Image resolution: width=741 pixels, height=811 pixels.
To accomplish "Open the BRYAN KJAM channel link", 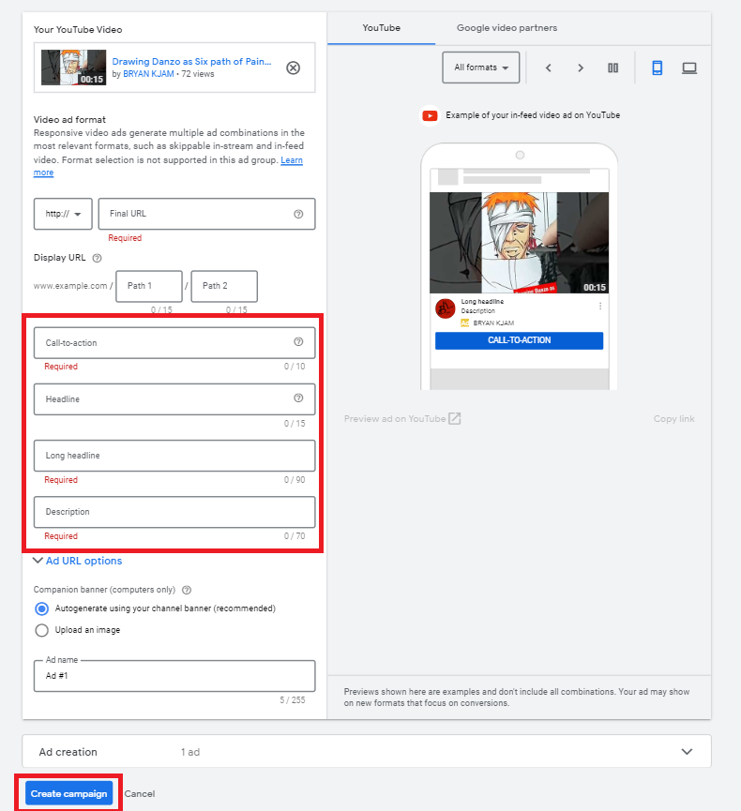I will [x=148, y=74].
